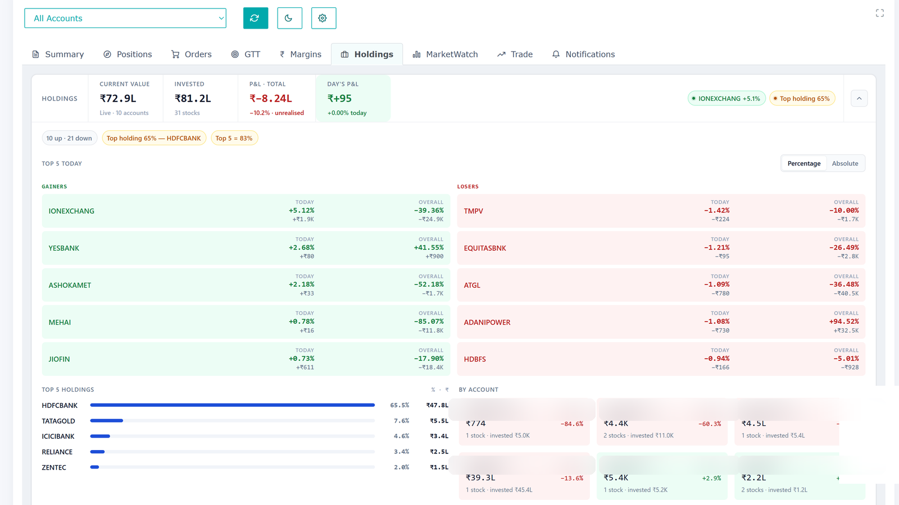
Task: Select the Percentage view toggle
Action: pos(804,163)
